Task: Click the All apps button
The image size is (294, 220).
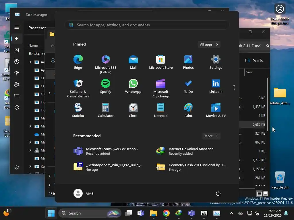Action: pyautogui.click(x=209, y=44)
